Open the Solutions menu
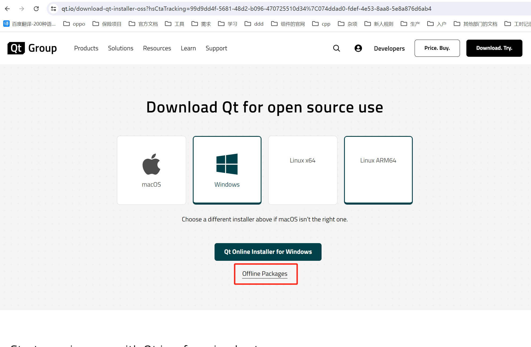The width and height of the screenshot is (531, 347). click(x=121, y=48)
